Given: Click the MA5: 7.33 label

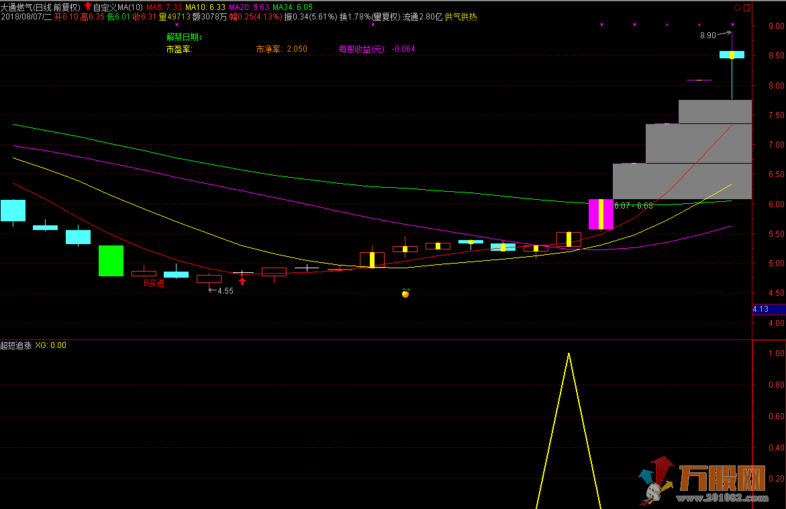Looking at the screenshot, I should coord(164,7).
